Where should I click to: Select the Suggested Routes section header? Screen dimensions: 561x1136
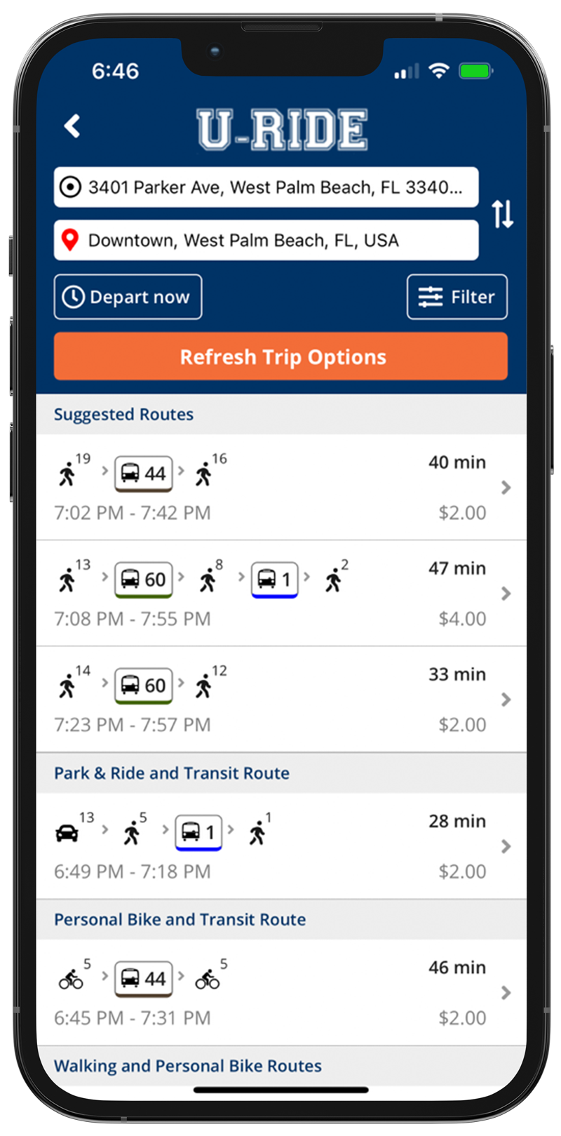(x=123, y=414)
